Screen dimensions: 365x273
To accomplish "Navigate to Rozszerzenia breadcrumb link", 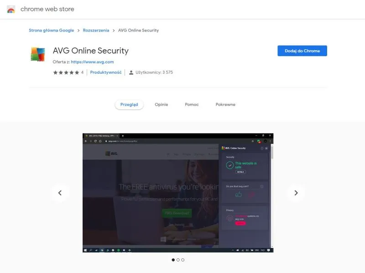I will (x=96, y=31).
